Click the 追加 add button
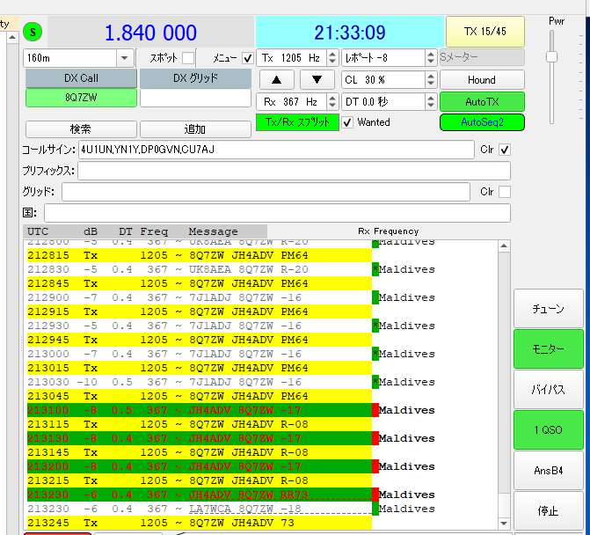Viewport: 590px width, 535px height. 195,129
